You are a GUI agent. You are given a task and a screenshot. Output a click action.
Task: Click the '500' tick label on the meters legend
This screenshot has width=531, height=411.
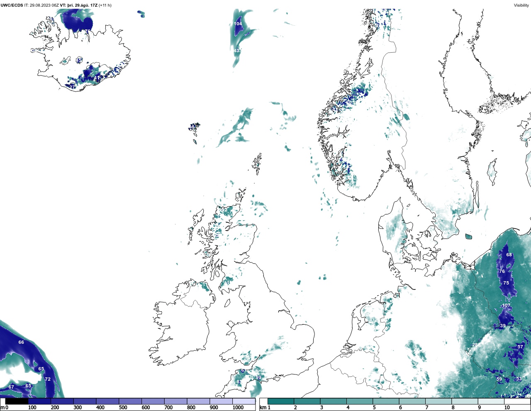pos(123,408)
